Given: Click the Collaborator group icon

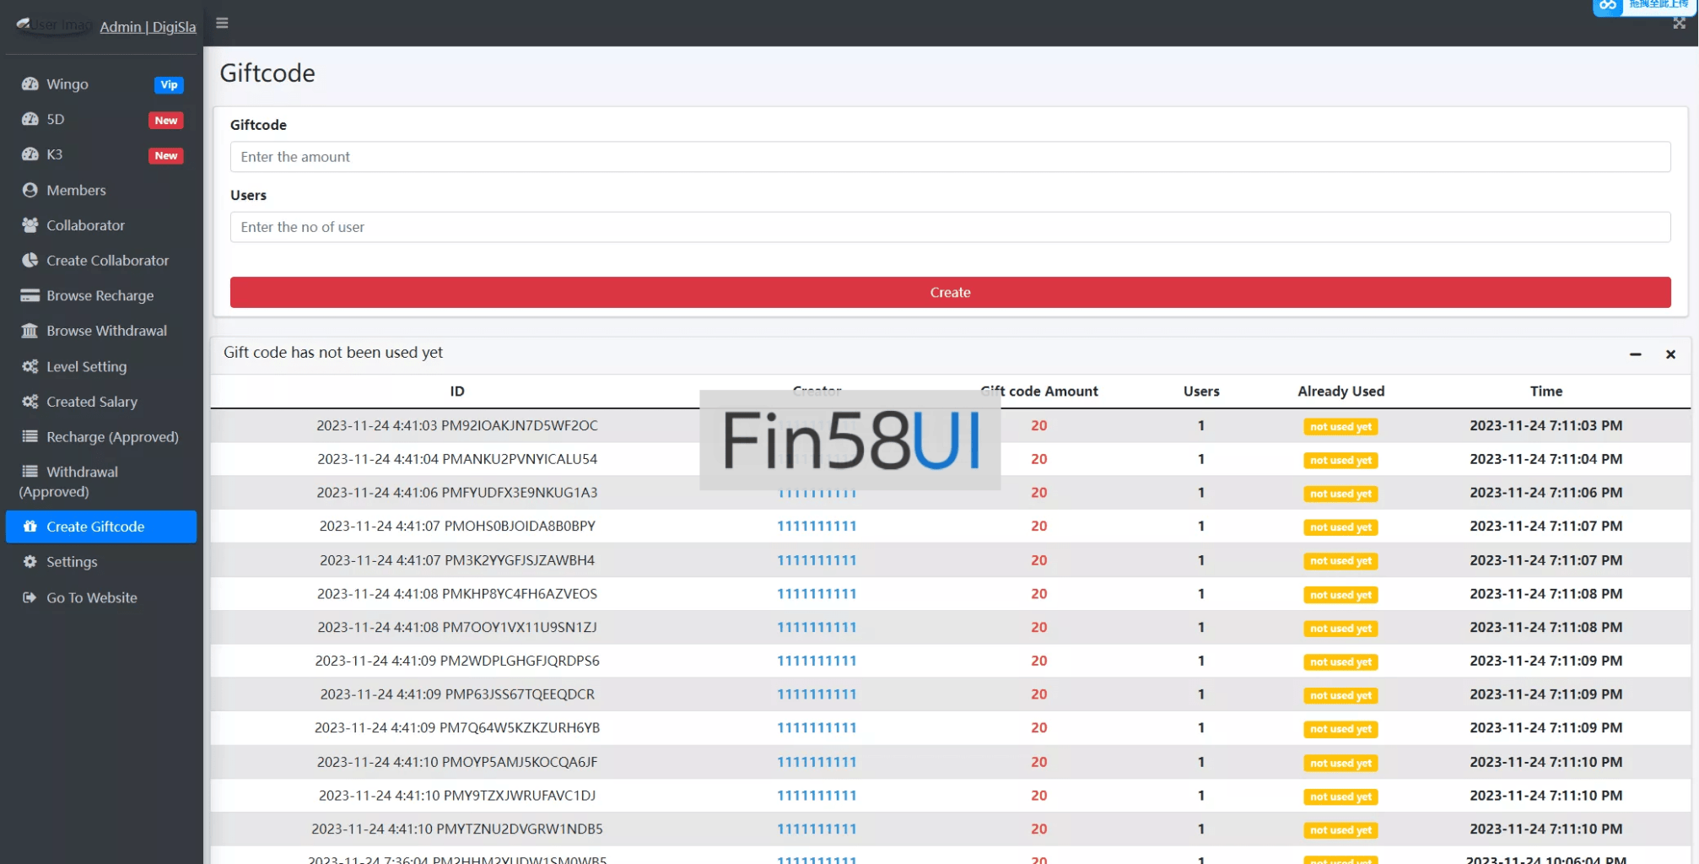Looking at the screenshot, I should click(30, 225).
